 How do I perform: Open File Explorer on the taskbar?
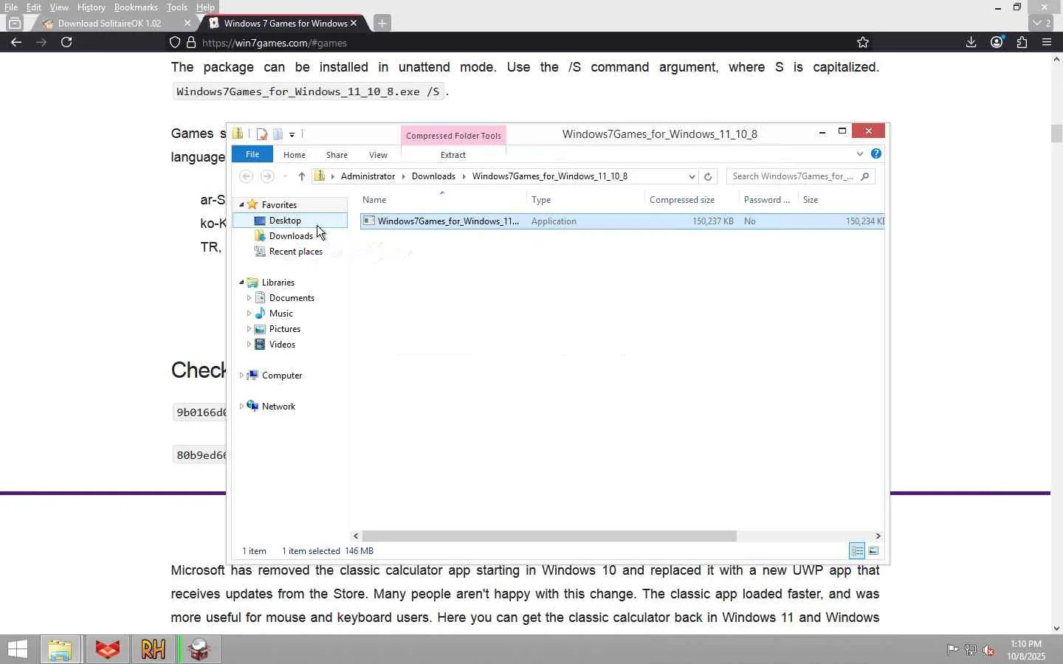60,649
